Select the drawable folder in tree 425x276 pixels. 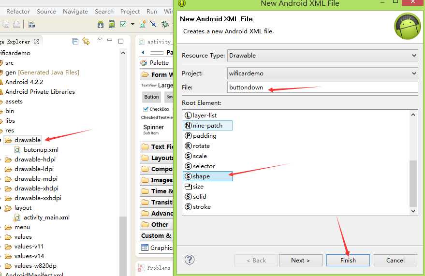pos(23,140)
